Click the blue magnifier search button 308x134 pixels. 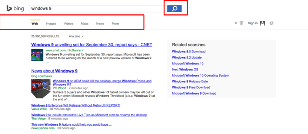coord(174,9)
